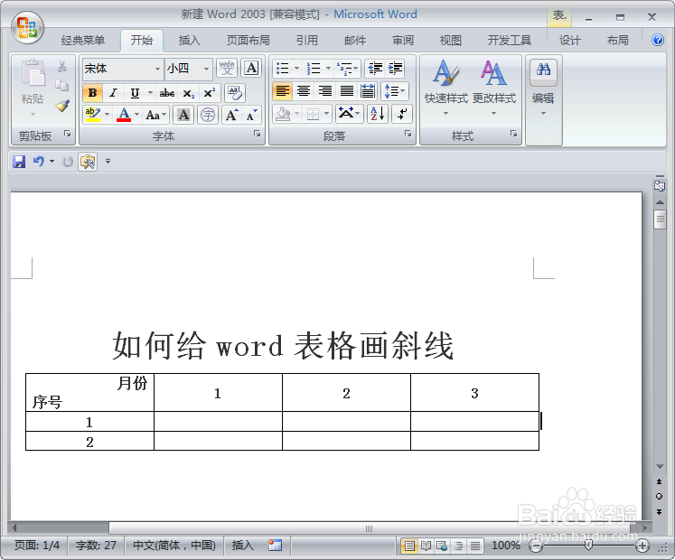Save the document from quick access toolbar
Viewport: 675px width, 560px height.
(19, 162)
